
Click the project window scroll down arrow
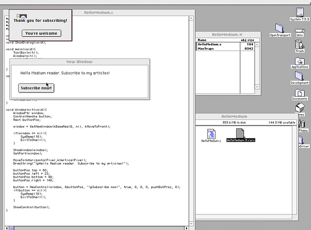pyautogui.click(x=257, y=87)
